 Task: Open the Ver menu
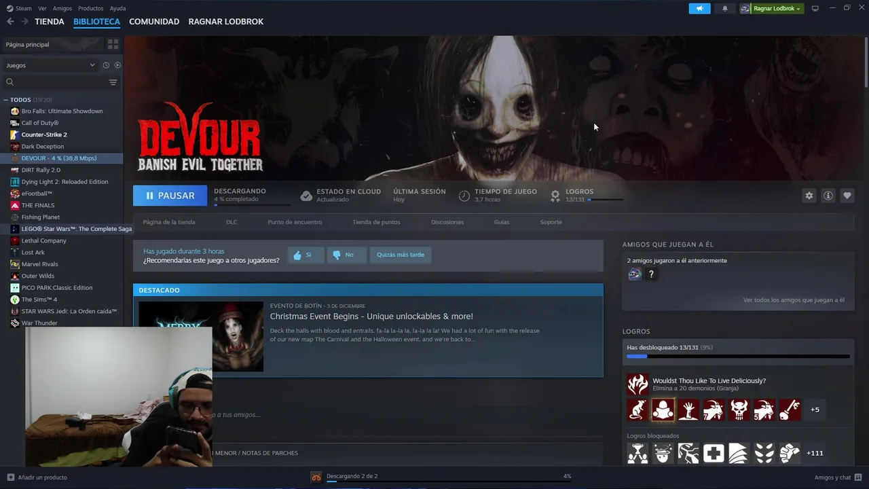coord(42,8)
